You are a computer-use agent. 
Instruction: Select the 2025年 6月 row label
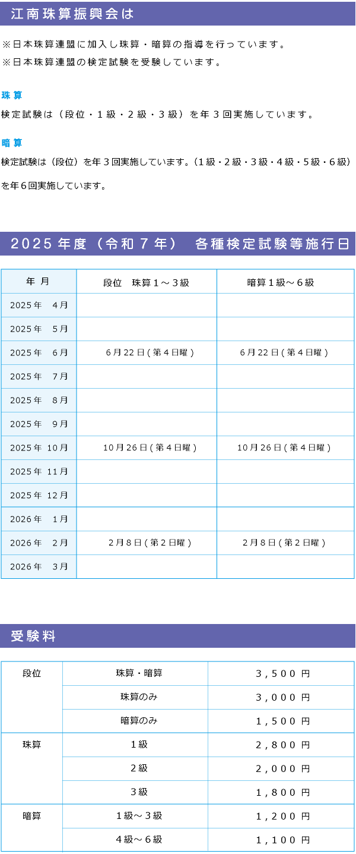(x=39, y=352)
